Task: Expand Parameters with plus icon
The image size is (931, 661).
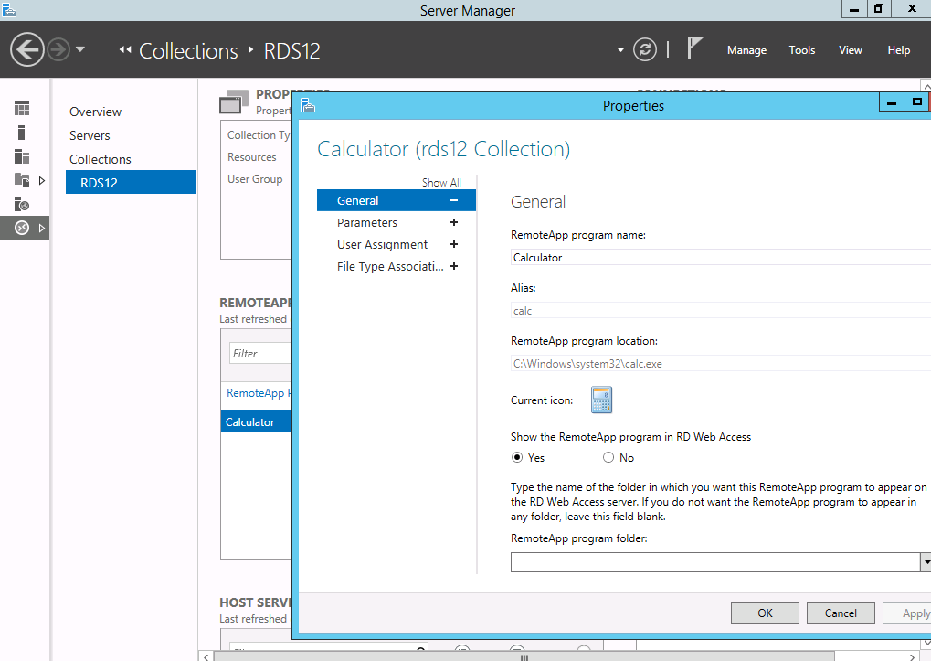Action: (454, 222)
